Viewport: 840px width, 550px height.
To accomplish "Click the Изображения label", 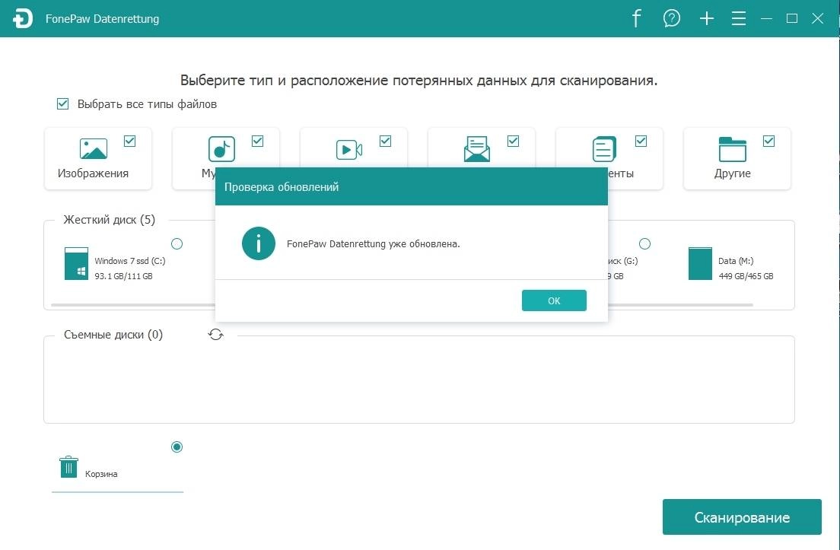I will coord(94,173).
